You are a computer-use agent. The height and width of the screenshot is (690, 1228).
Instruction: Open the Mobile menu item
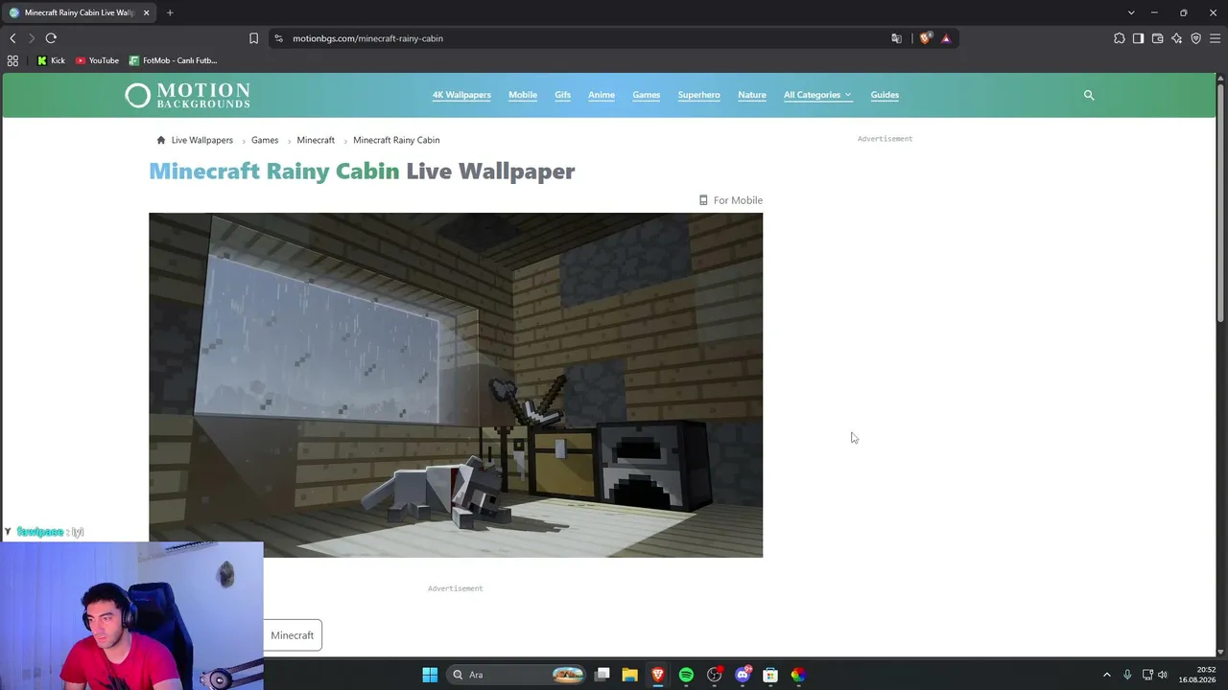pos(523,95)
